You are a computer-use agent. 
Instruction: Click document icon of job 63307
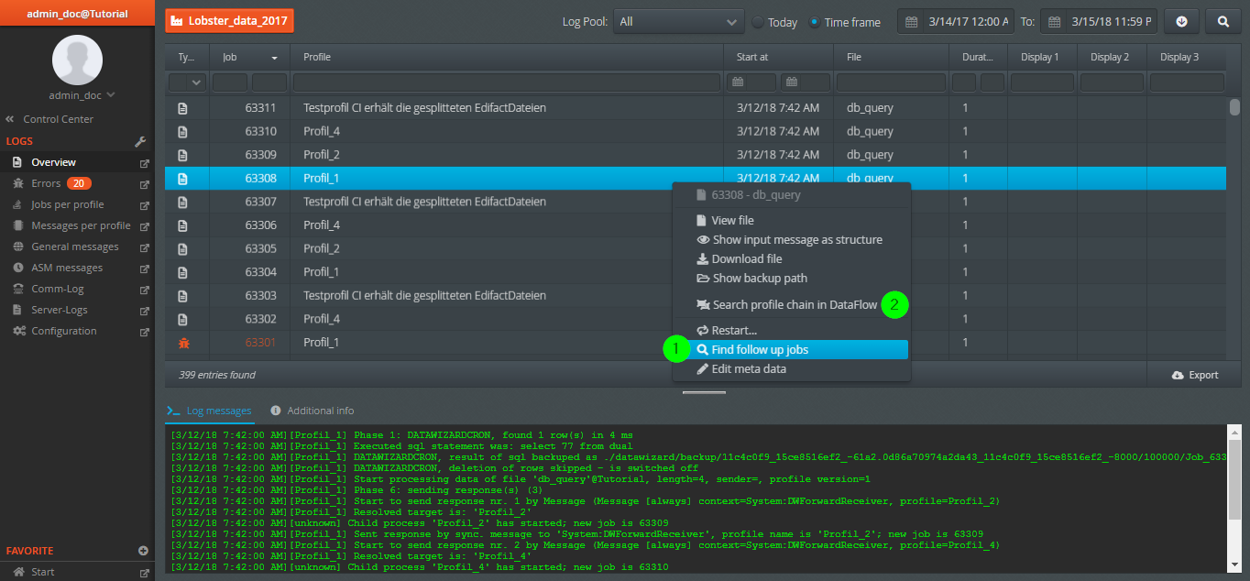tap(183, 202)
